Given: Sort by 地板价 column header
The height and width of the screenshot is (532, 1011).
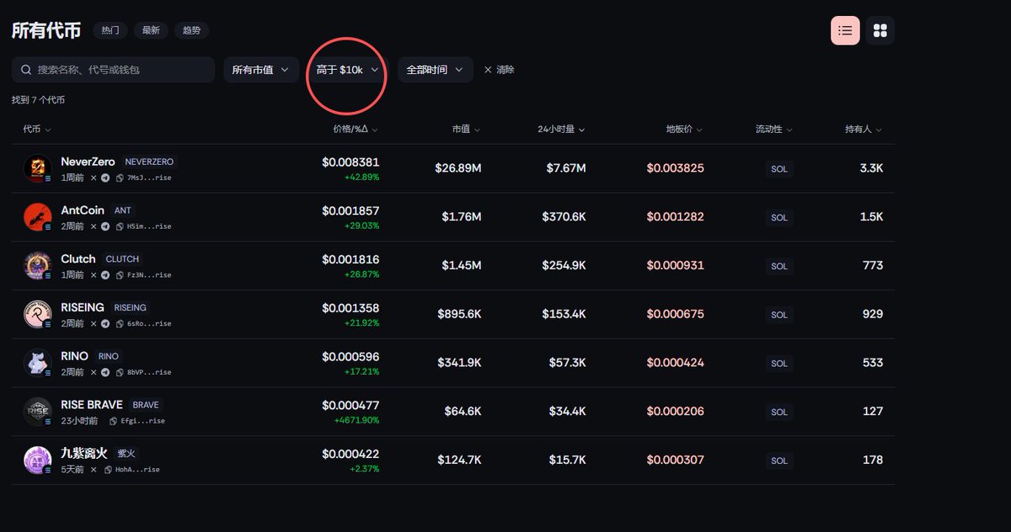Looking at the screenshot, I should pyautogui.click(x=684, y=130).
